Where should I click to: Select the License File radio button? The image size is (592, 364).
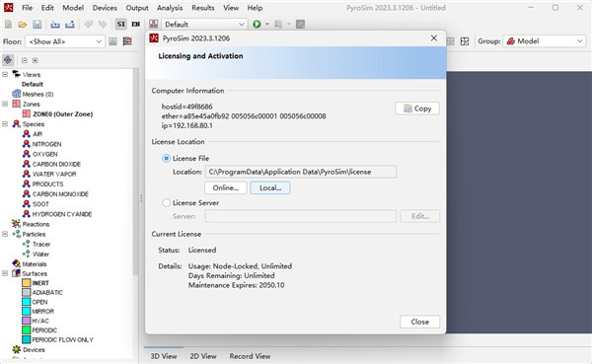click(x=166, y=159)
